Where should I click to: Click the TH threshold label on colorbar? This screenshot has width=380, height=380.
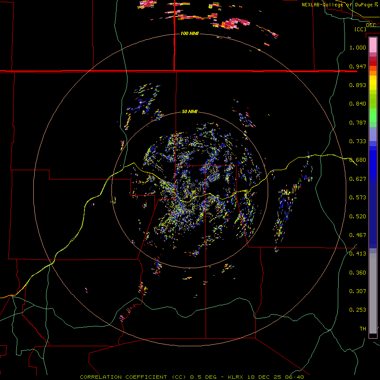coord(363,329)
